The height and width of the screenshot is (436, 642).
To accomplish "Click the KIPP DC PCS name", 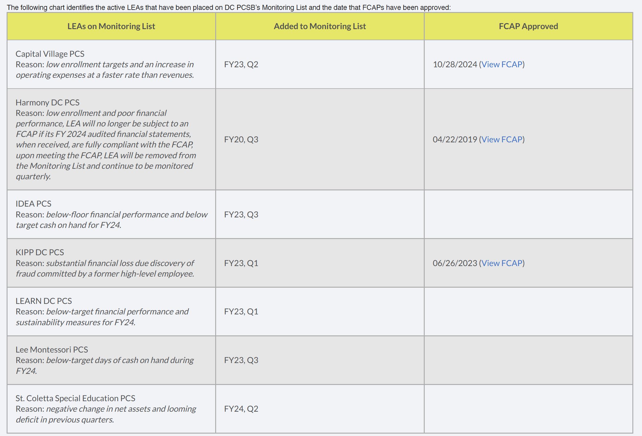I will [40, 253].
